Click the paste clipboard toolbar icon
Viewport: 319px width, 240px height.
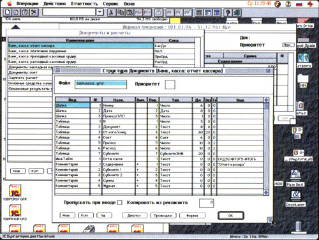click(x=130, y=12)
